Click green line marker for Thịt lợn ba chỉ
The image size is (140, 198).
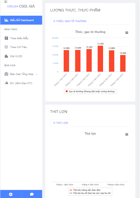point(71,193)
